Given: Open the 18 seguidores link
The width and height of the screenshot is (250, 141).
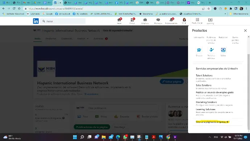Looking at the screenshot, I should [91, 94].
